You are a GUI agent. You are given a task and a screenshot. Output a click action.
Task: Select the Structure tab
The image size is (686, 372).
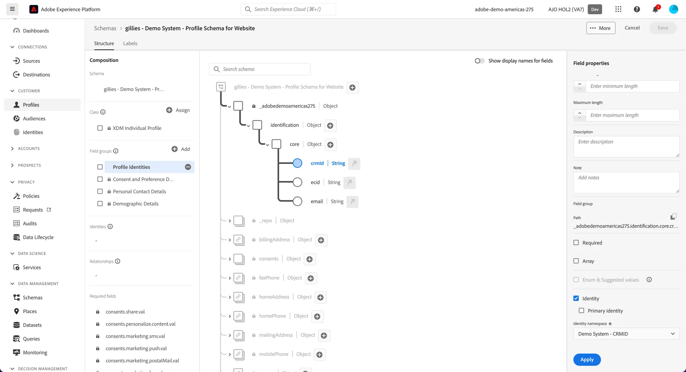(104, 43)
